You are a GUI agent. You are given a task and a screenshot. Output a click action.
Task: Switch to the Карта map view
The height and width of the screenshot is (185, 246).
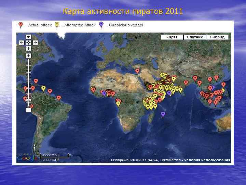click(172, 37)
